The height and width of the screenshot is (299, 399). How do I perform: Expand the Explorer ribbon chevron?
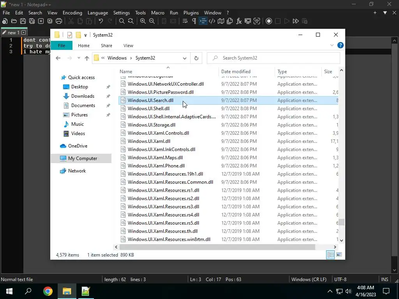click(x=332, y=45)
